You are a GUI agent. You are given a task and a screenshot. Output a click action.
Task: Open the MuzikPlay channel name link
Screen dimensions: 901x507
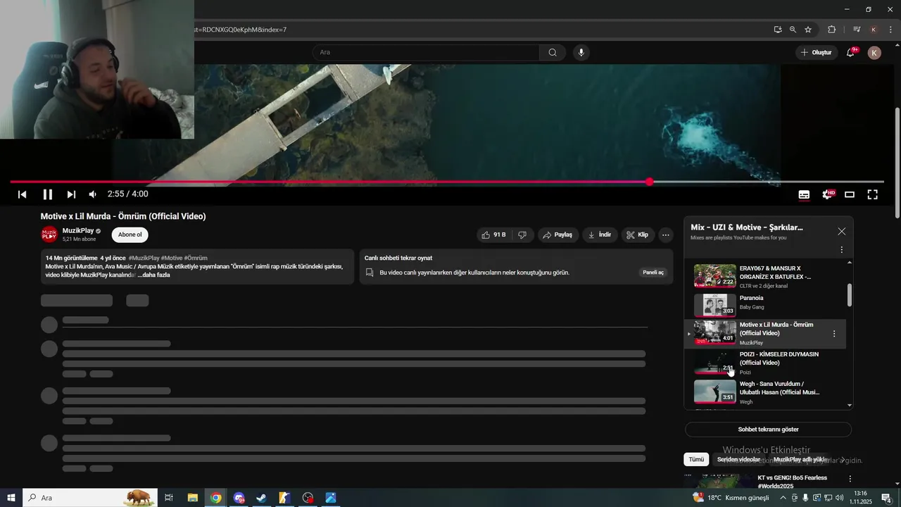pyautogui.click(x=77, y=231)
